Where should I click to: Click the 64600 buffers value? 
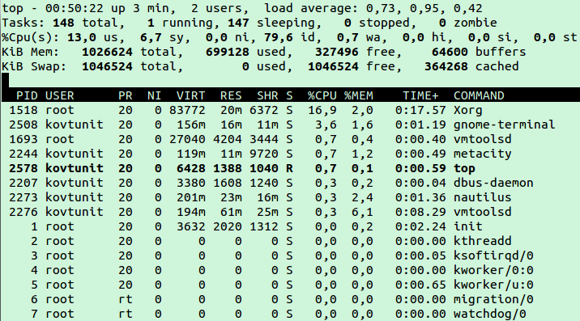450,52
